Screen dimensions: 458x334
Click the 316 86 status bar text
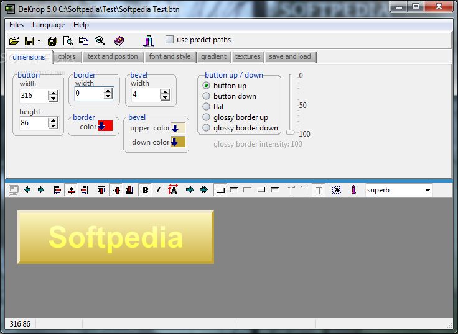20,324
